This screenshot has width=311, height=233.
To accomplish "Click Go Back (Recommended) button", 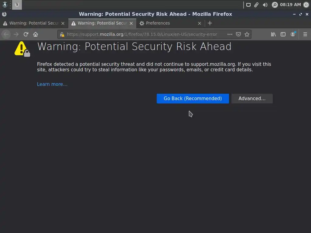I will tap(193, 99).
